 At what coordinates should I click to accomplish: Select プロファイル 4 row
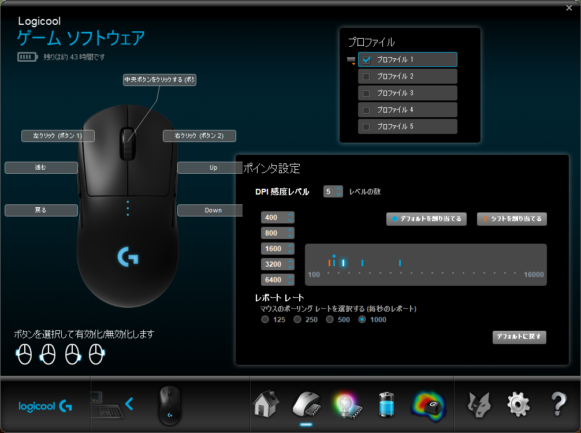point(408,110)
